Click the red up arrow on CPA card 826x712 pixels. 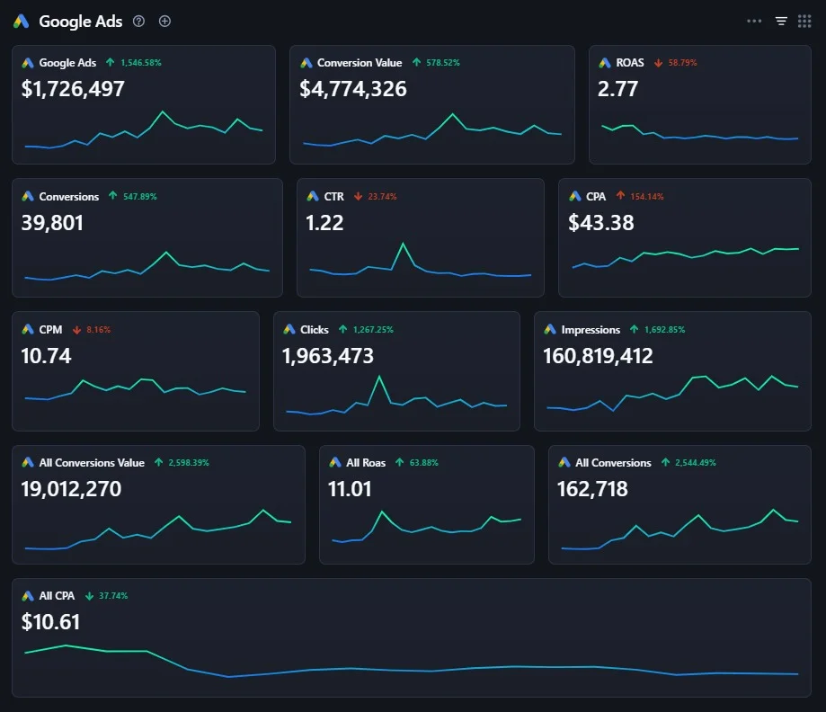(620, 195)
